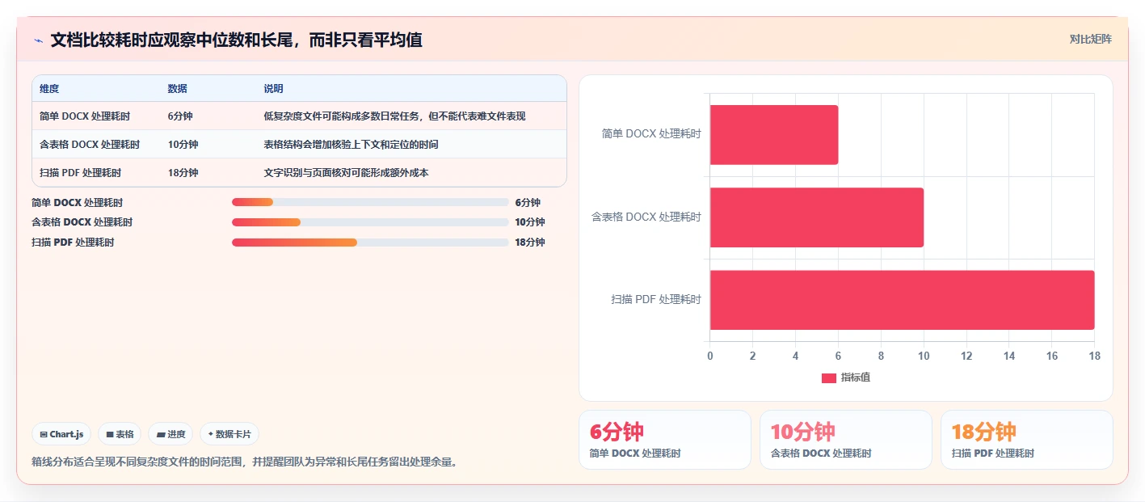
Task: Click the 维度 column header
Action: pyautogui.click(x=49, y=89)
